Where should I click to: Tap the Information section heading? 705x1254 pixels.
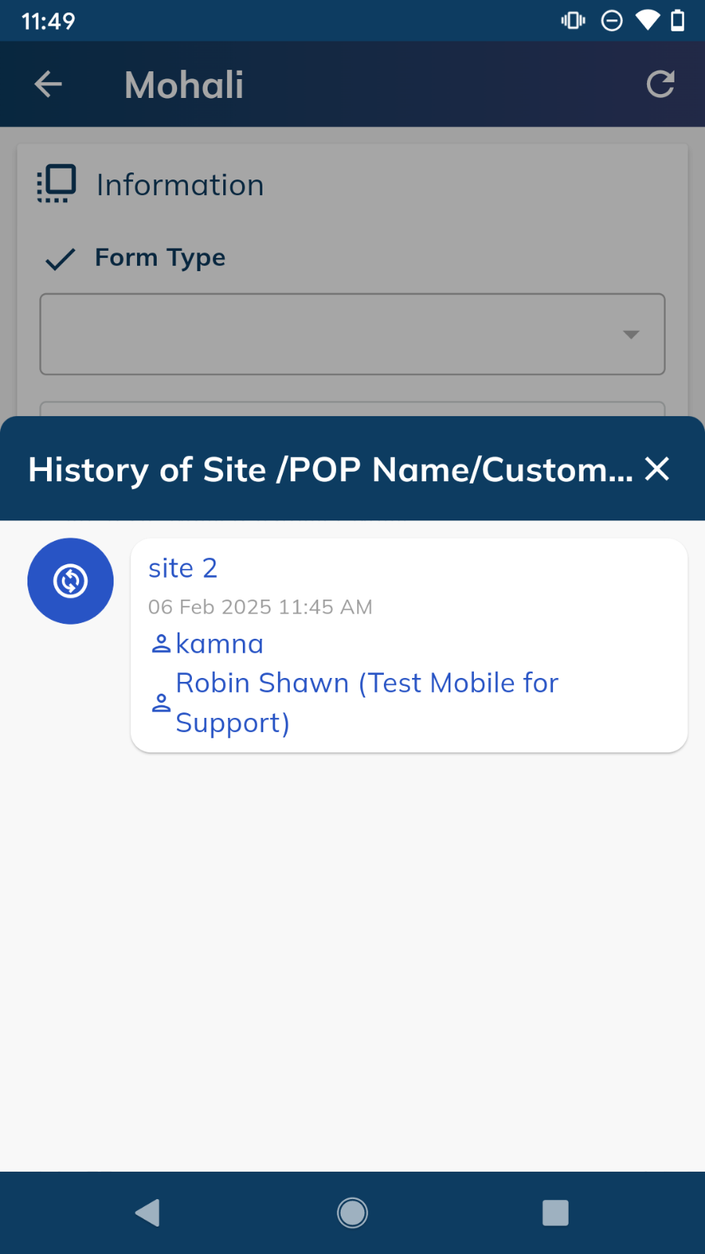point(180,186)
